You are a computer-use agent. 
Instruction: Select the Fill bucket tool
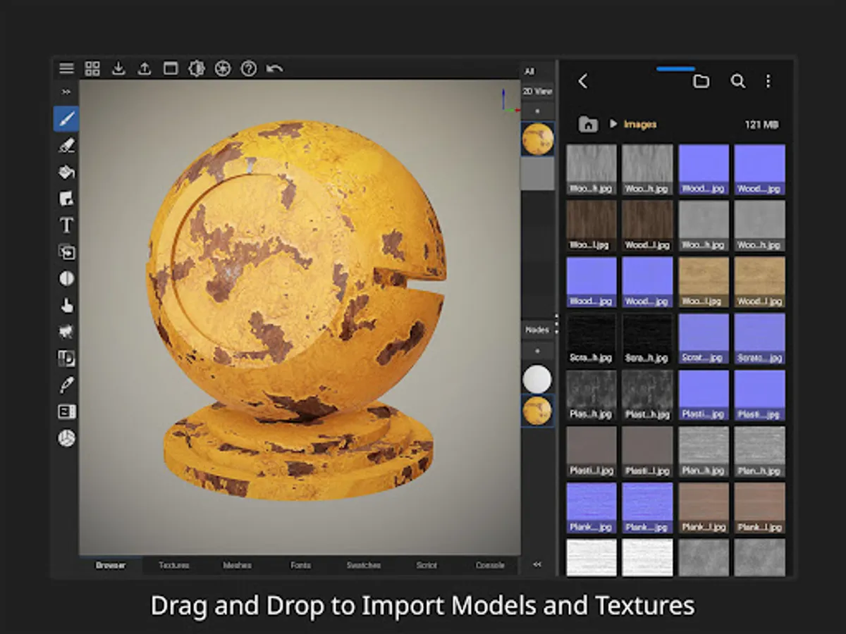coord(66,173)
